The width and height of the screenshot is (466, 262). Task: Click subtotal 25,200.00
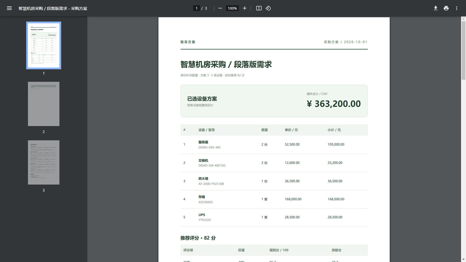(x=335, y=163)
